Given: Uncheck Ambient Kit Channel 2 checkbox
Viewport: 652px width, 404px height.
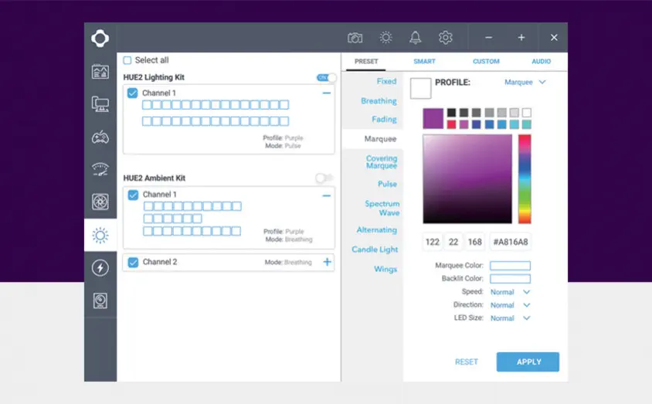Looking at the screenshot, I should pos(133,263).
